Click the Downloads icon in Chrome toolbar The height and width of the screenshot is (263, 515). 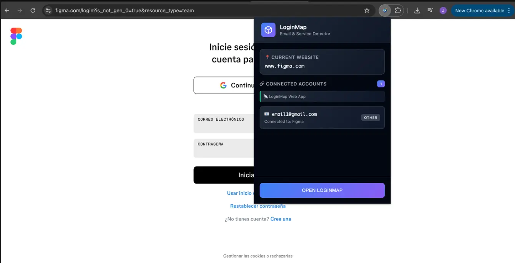(417, 10)
